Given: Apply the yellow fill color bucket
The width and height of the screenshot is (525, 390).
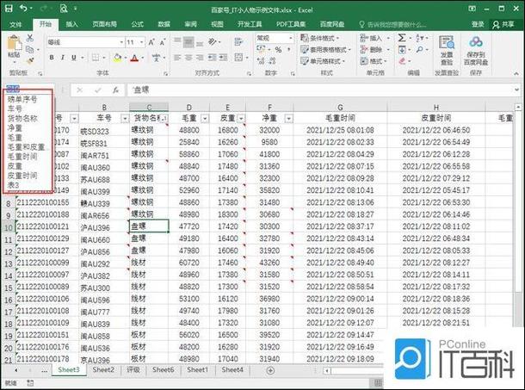Looking at the screenshot, I should [x=117, y=58].
